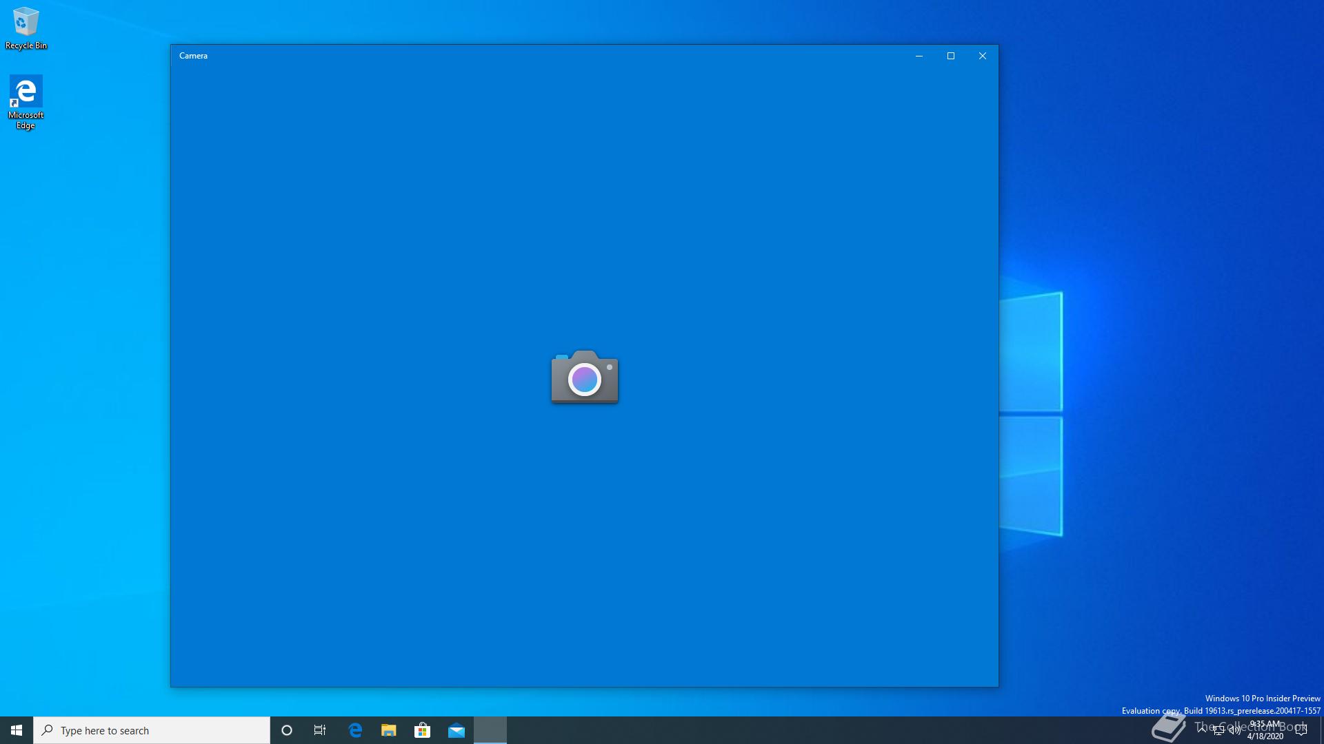1324x744 pixels.
Task: Show hidden system tray icons
Action: click(1202, 730)
